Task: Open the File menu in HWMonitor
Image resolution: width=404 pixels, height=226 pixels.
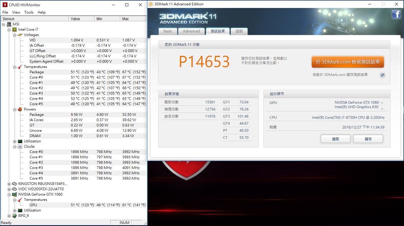Action: click(x=5, y=12)
